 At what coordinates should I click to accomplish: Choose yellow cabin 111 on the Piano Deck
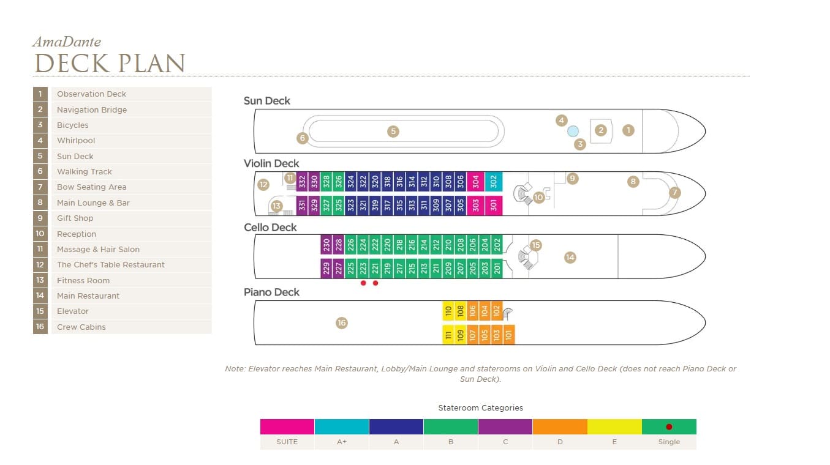pos(448,335)
